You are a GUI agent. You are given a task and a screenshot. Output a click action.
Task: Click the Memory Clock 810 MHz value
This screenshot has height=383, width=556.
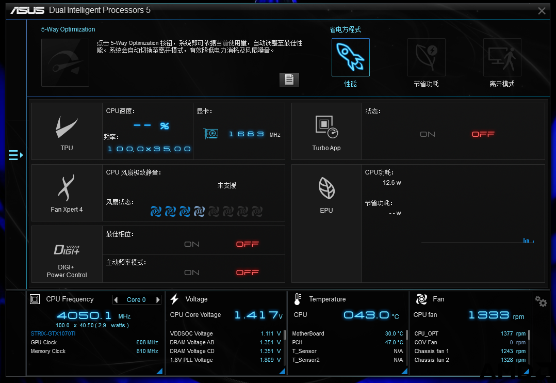[x=147, y=351]
